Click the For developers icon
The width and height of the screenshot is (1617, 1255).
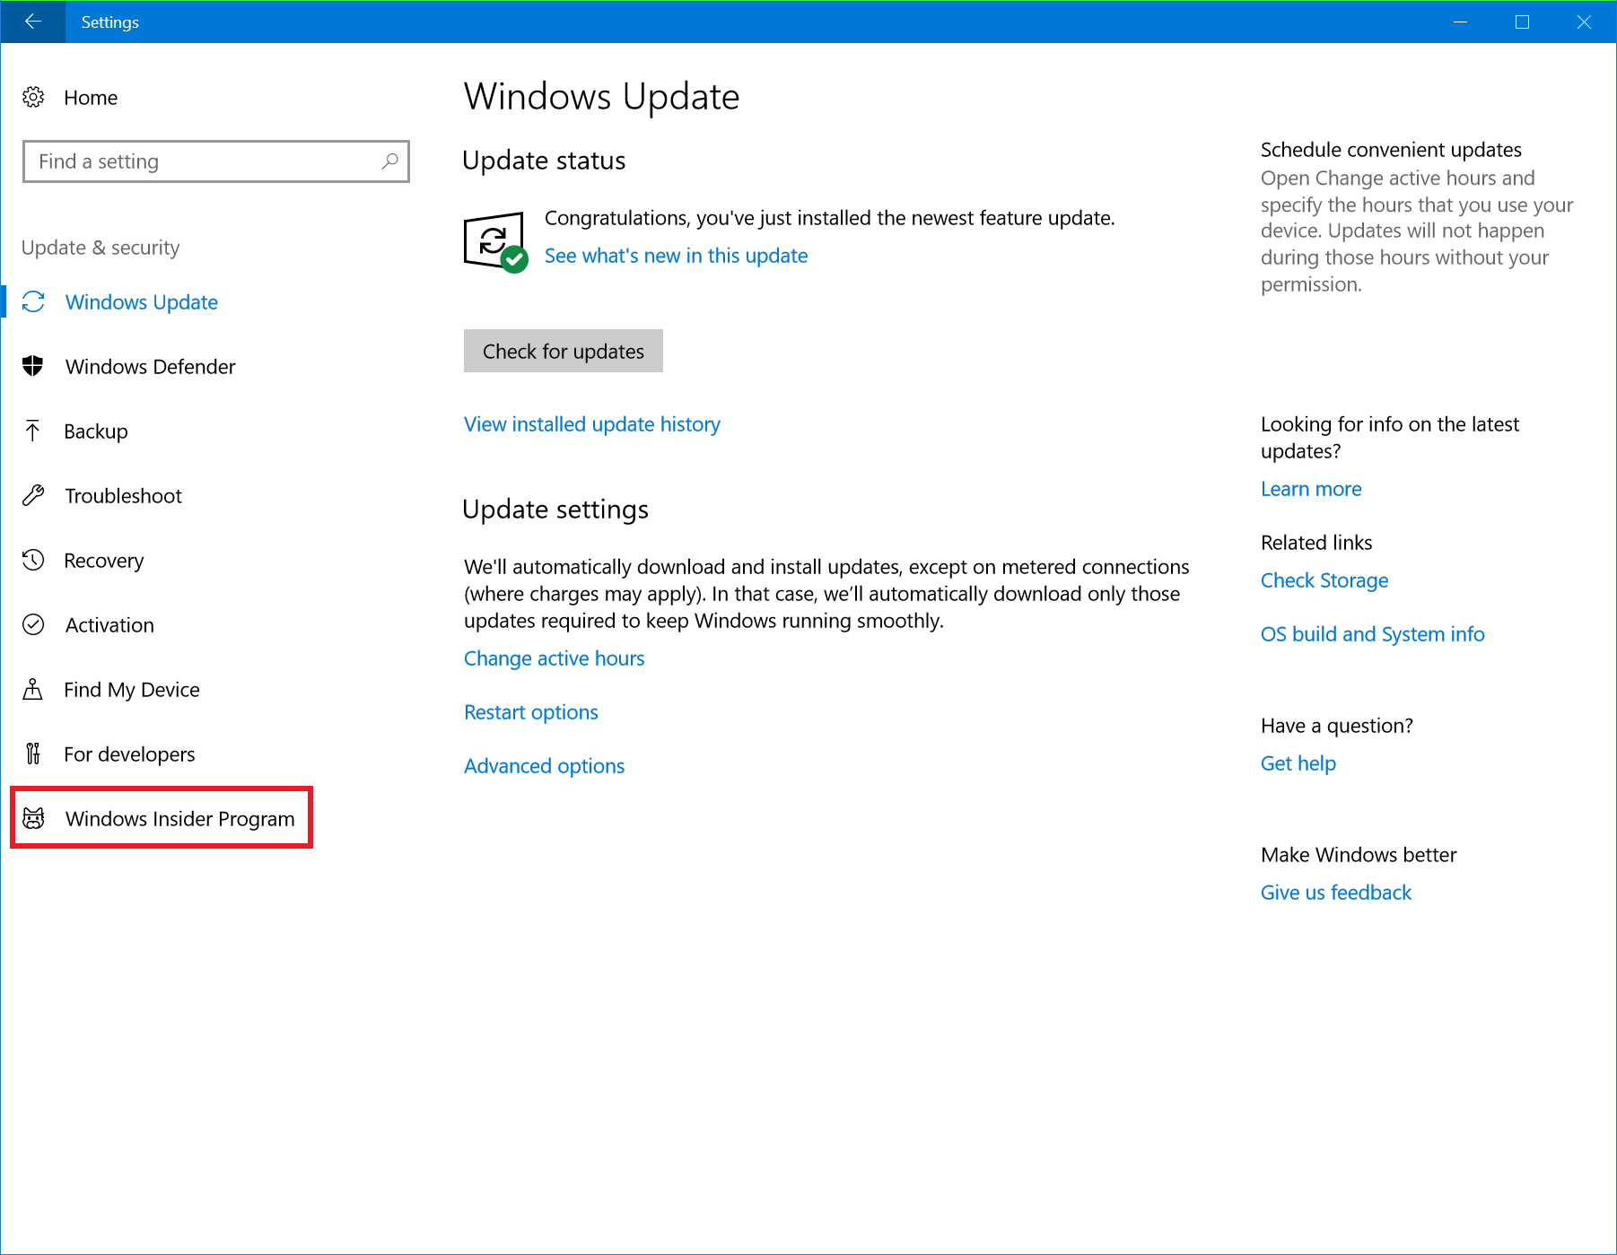tap(33, 754)
